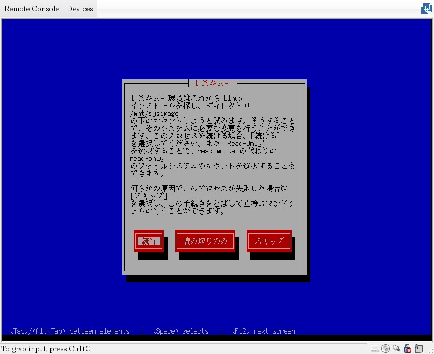This screenshot has width=434, height=354.
Task: Click the スキップ skip button
Action: 269,241
